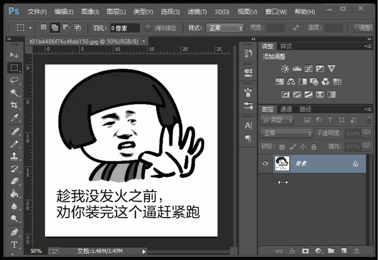This screenshot has width=378, height=260.
Task: Add a Curves adjustment
Action: (308, 68)
